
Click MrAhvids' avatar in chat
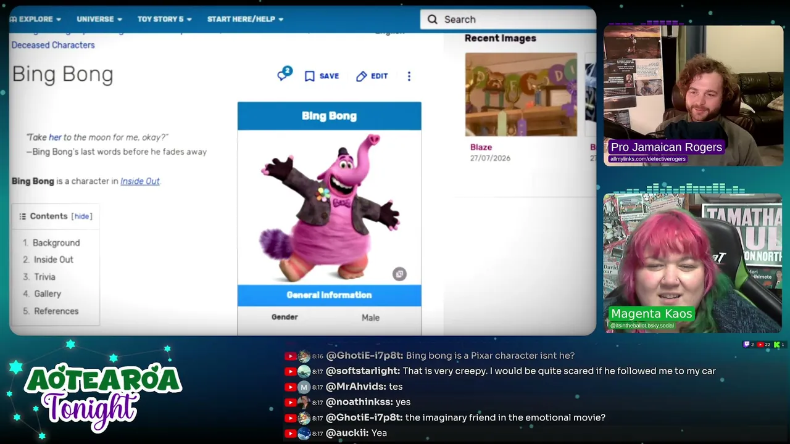(x=304, y=387)
